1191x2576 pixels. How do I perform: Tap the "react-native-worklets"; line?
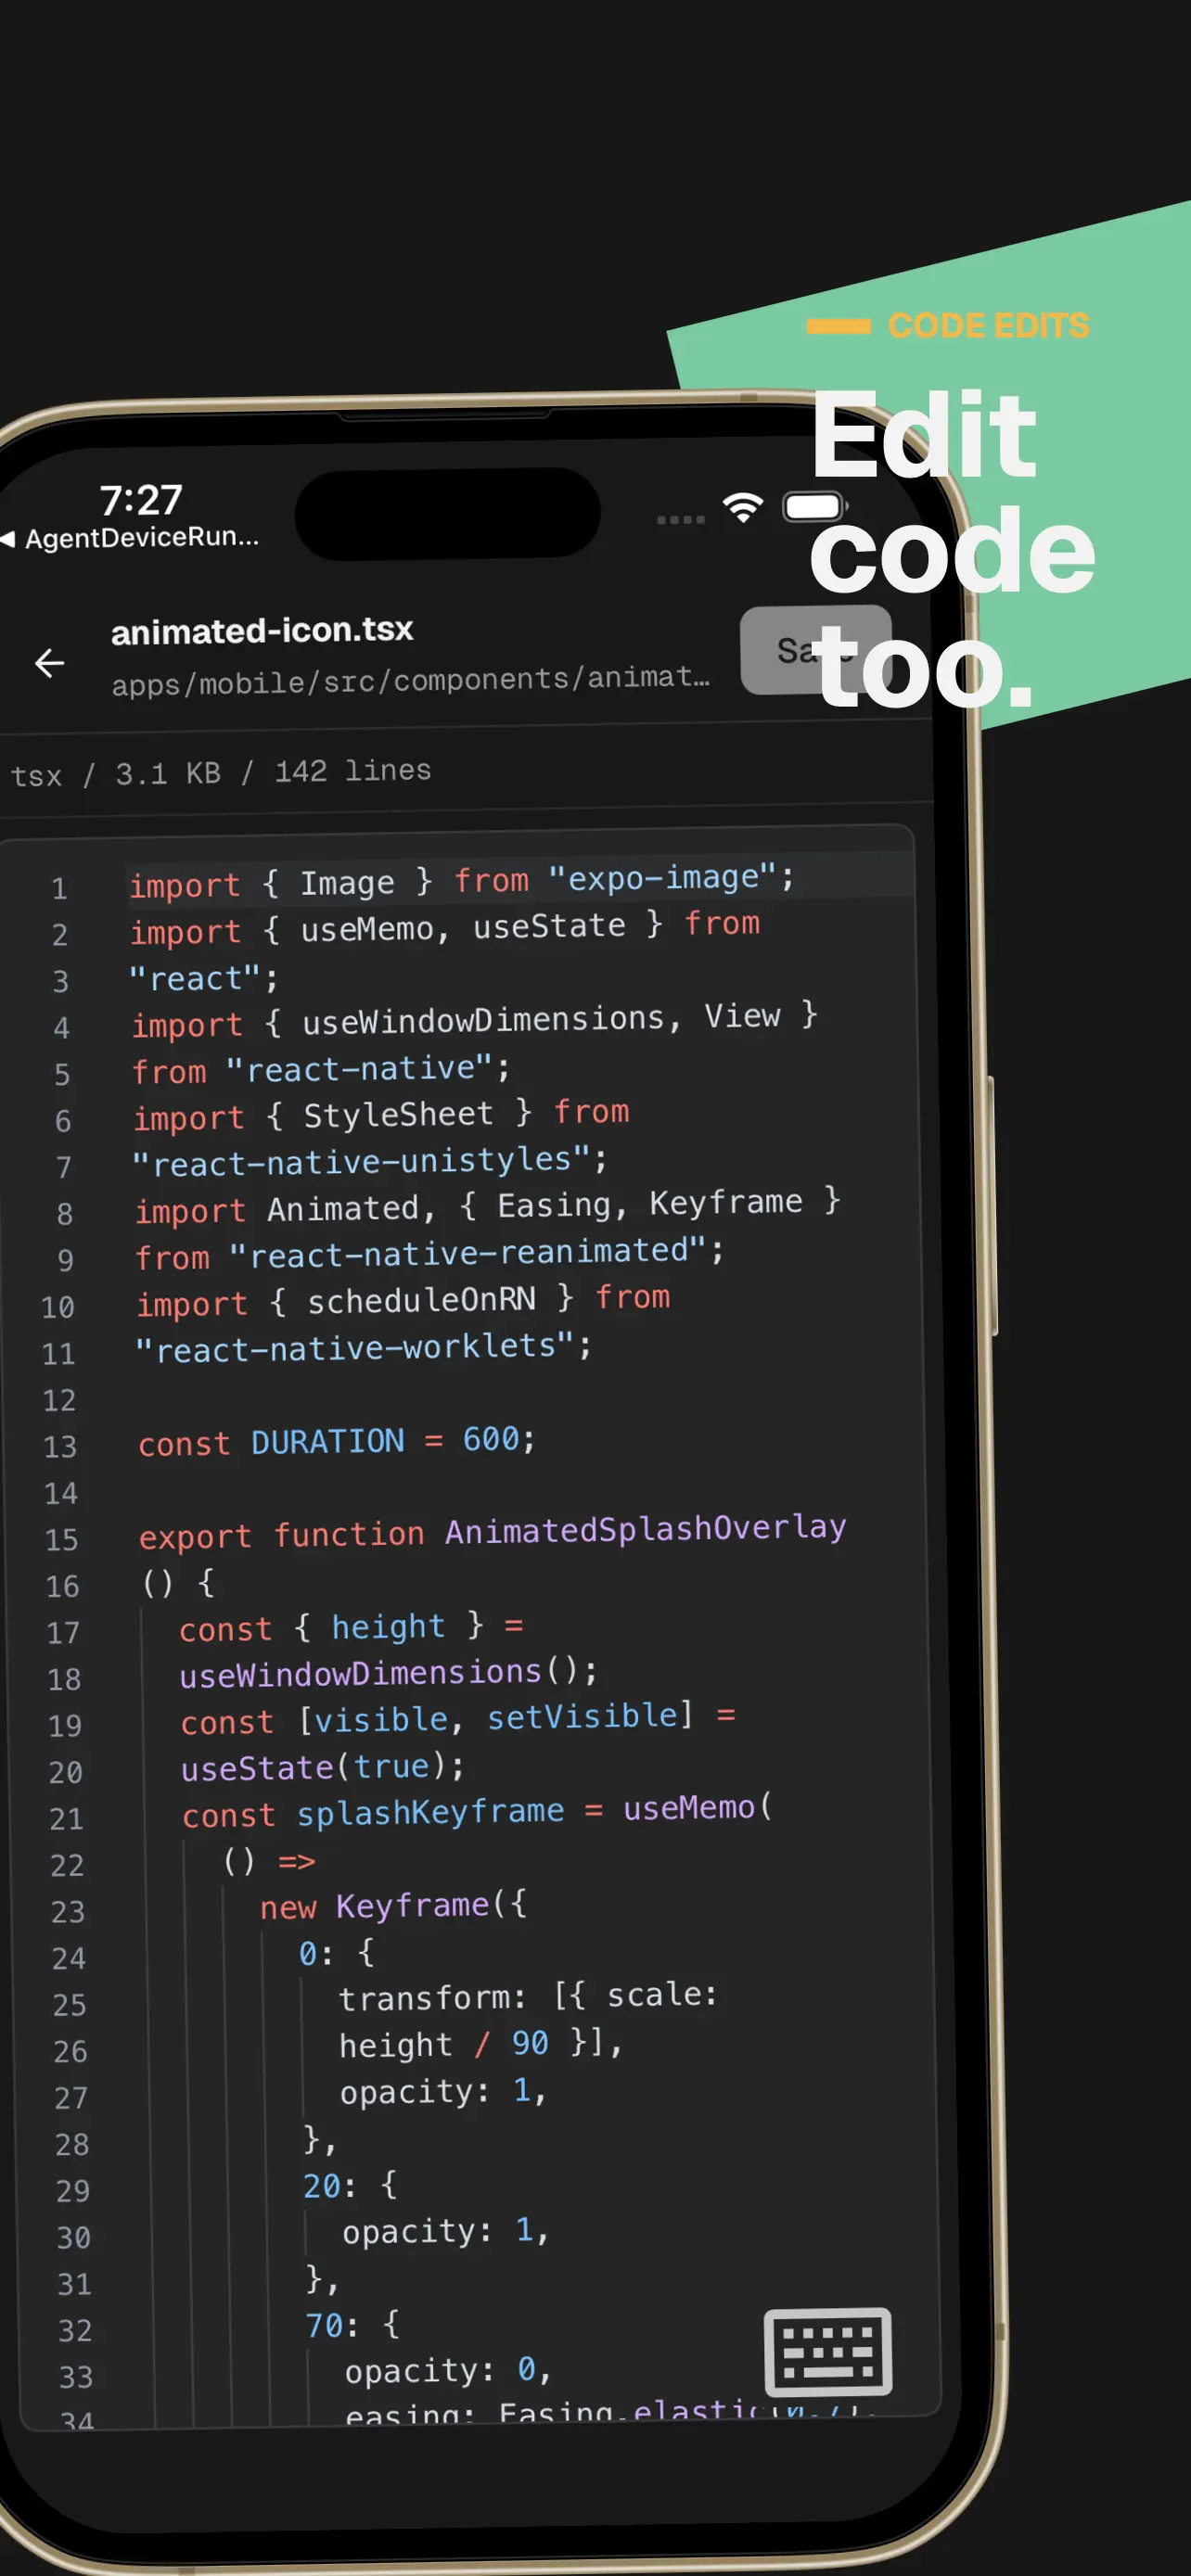(364, 1347)
